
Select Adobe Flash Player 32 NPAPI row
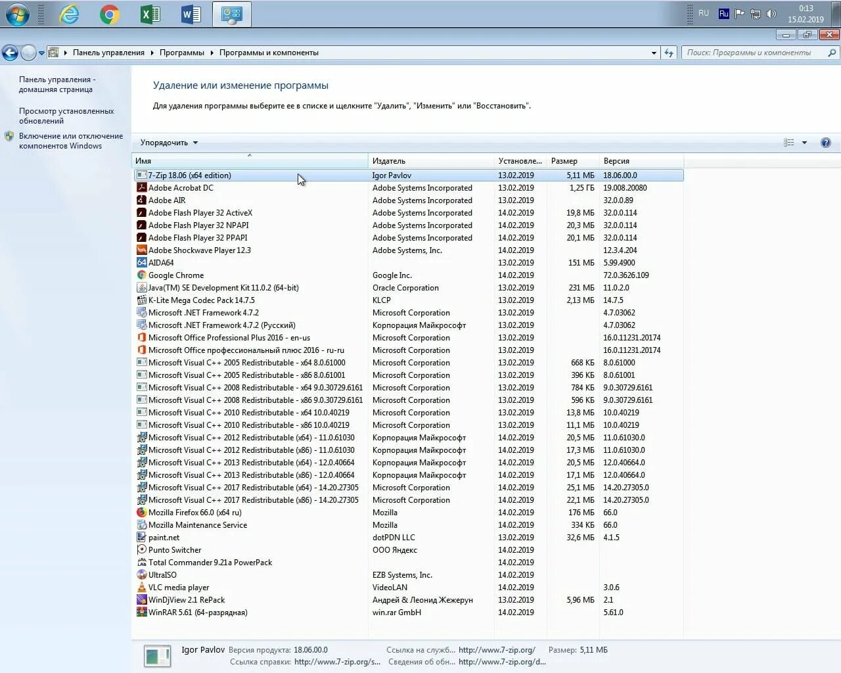408,225
